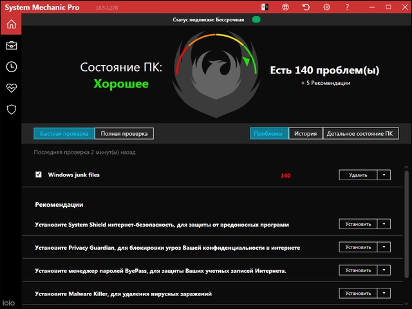The width and height of the screenshot is (412, 309).
Task: Open settings via the gear icon
Action: coord(326,7)
